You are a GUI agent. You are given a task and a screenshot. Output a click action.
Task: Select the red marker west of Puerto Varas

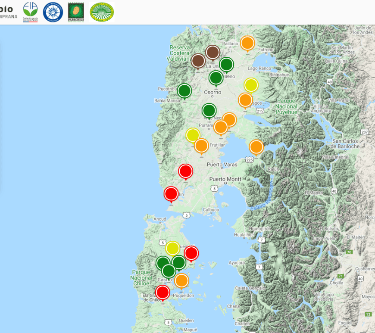coord(185,171)
